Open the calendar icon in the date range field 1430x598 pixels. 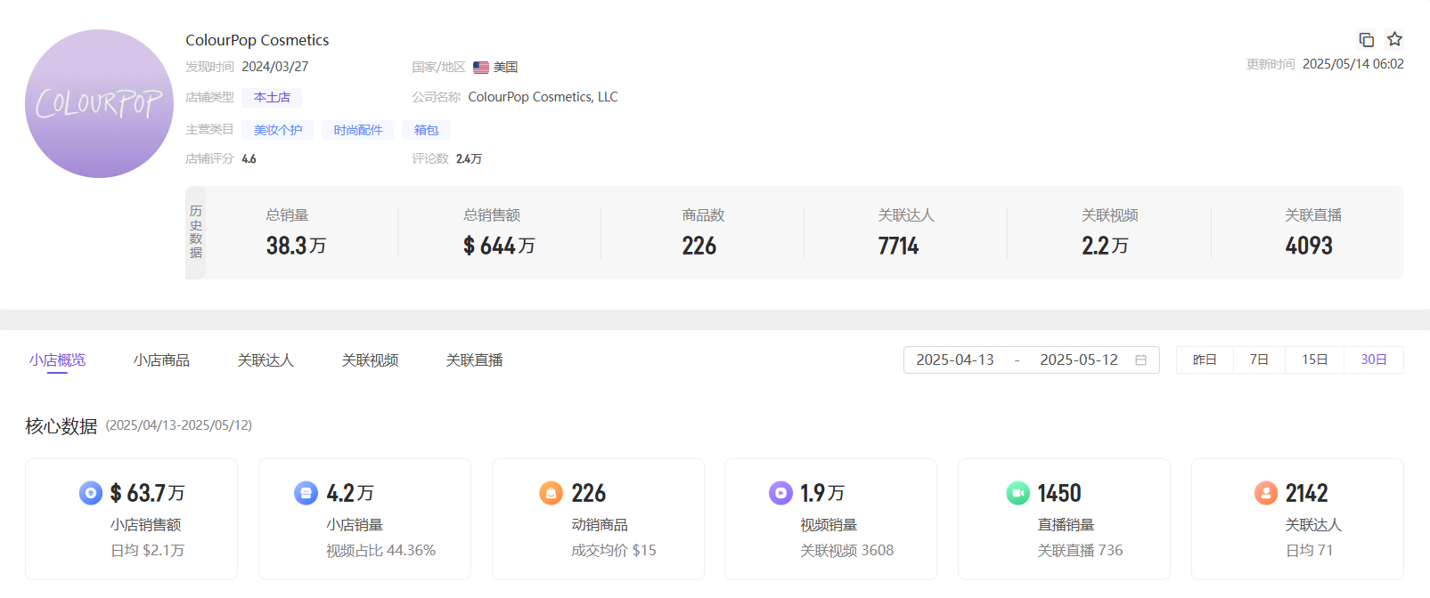[x=1140, y=360]
